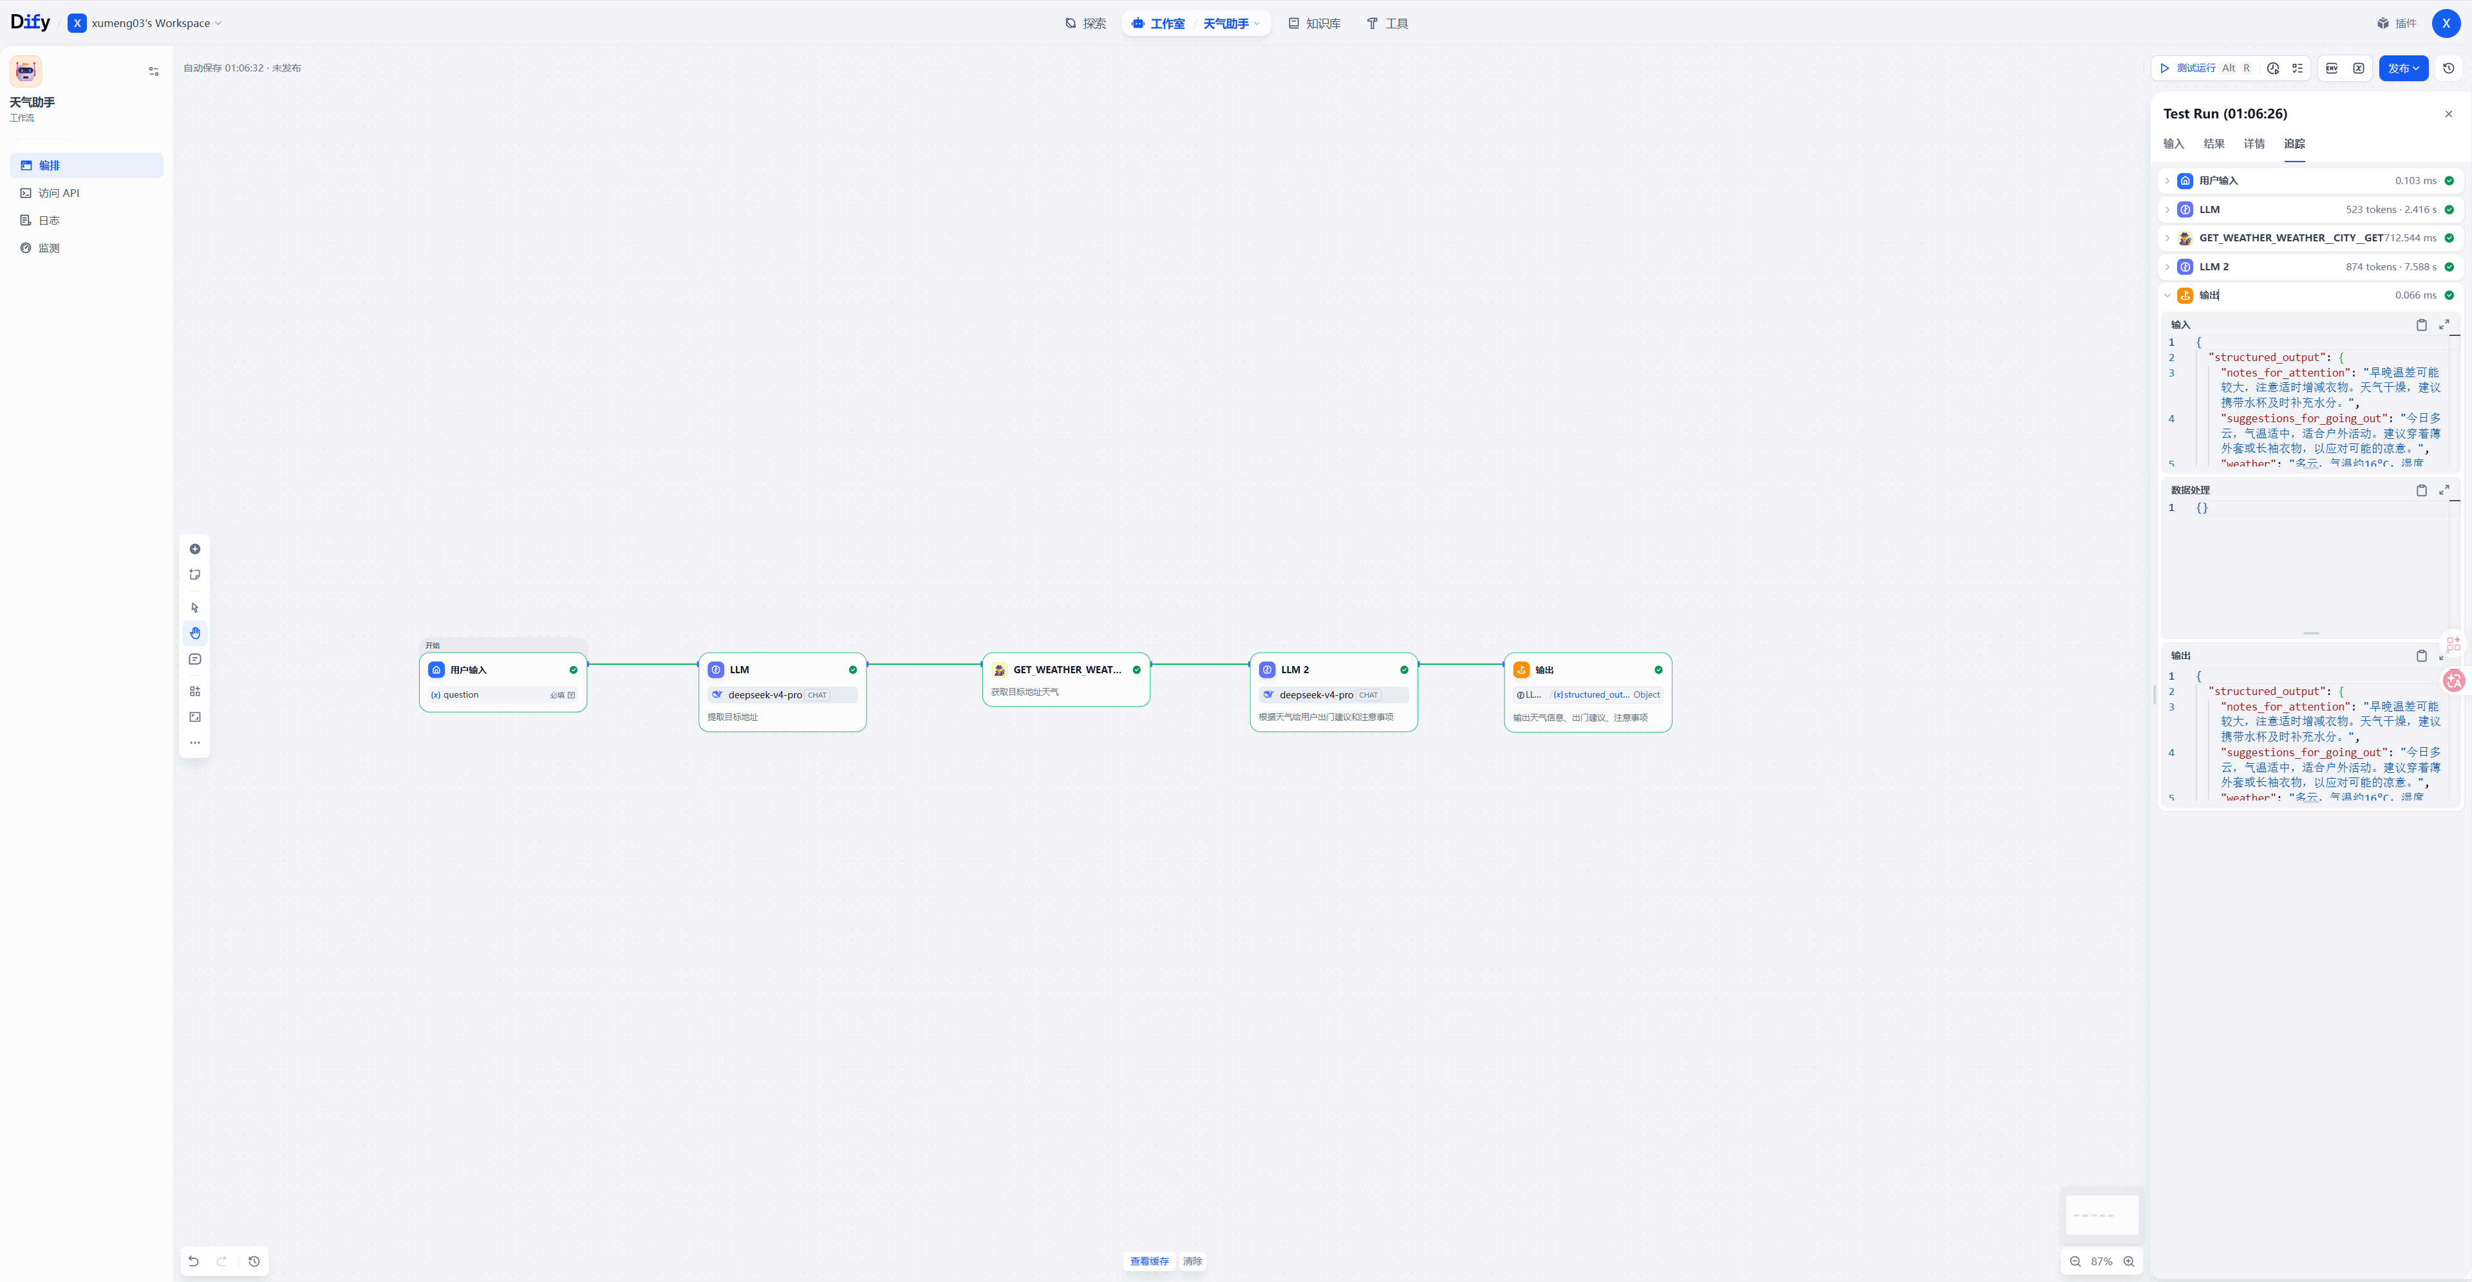
Task: Open 日志 in the sidebar
Action: (x=86, y=221)
